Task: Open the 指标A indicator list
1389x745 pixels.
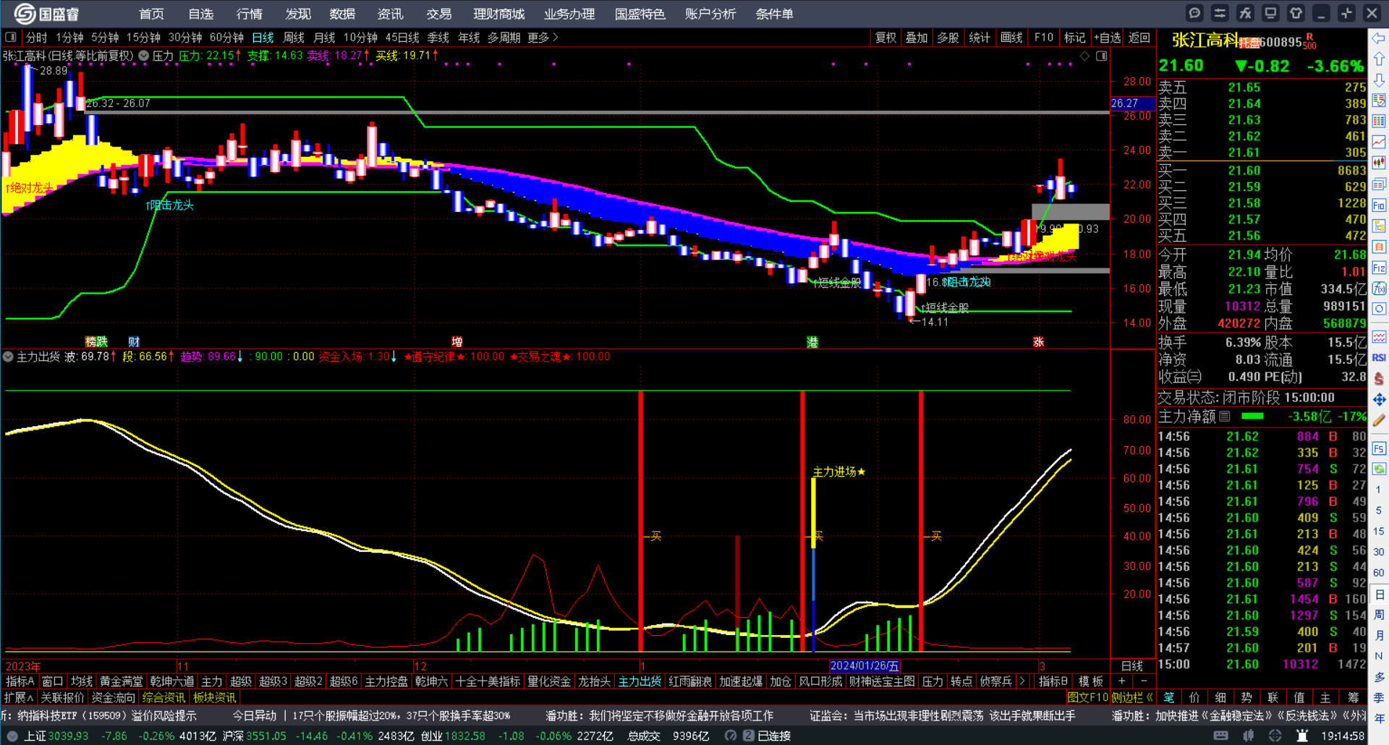Action: 20,681
